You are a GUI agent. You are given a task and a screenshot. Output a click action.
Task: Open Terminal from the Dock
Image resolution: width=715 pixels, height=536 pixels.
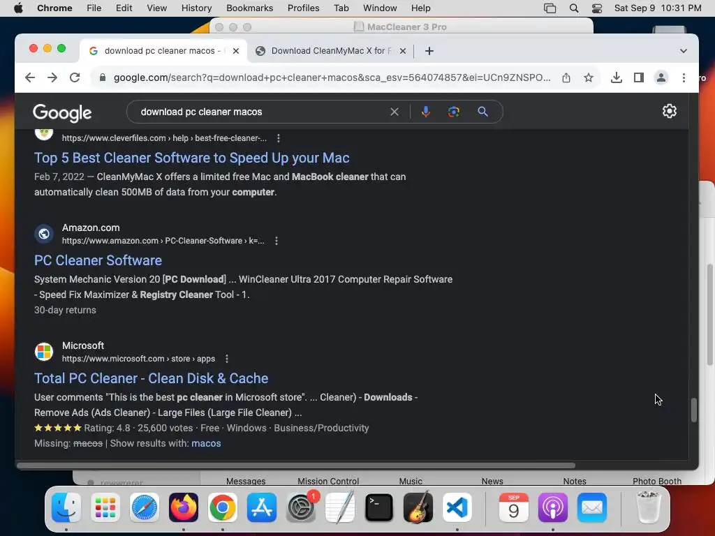pos(379,507)
